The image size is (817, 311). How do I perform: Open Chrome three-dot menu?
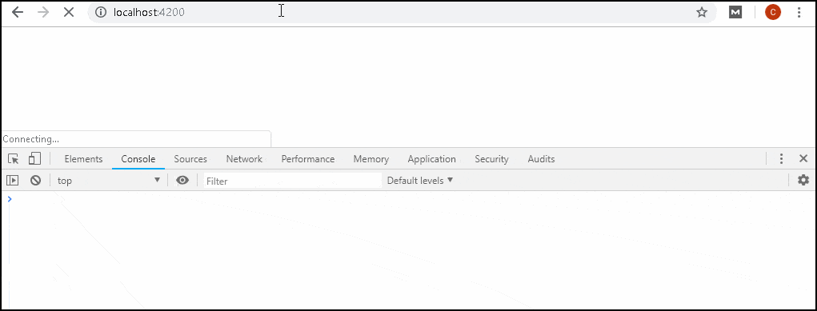(x=799, y=12)
